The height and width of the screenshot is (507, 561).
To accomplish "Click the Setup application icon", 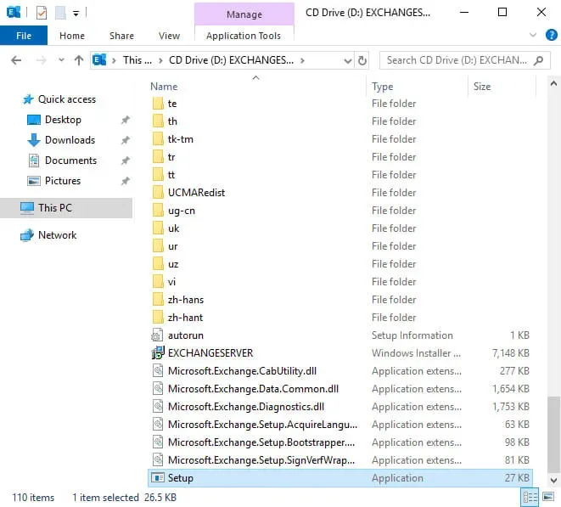I will (x=158, y=478).
